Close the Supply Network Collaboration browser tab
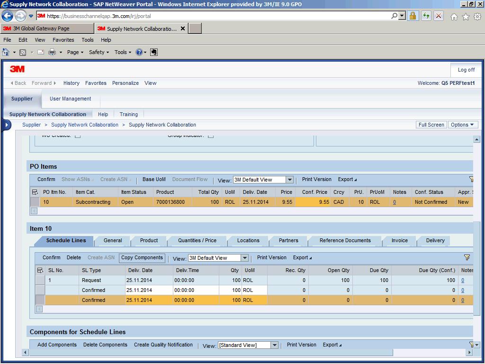 (x=183, y=28)
